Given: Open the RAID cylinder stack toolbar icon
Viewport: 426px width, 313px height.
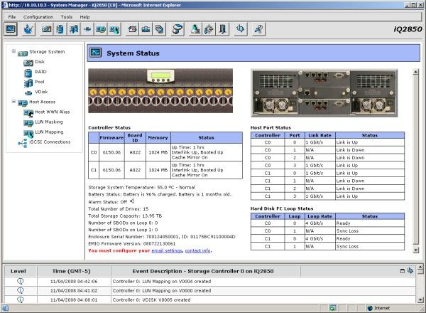Looking at the screenshot, I should [60, 29].
